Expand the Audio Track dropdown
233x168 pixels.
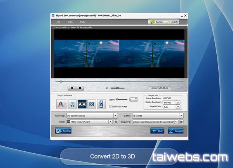[x=115, y=115]
